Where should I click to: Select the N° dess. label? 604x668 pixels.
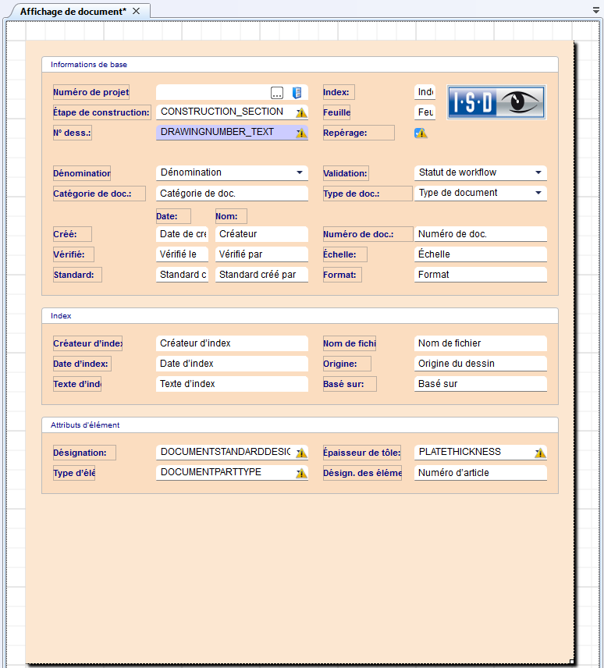(x=73, y=133)
